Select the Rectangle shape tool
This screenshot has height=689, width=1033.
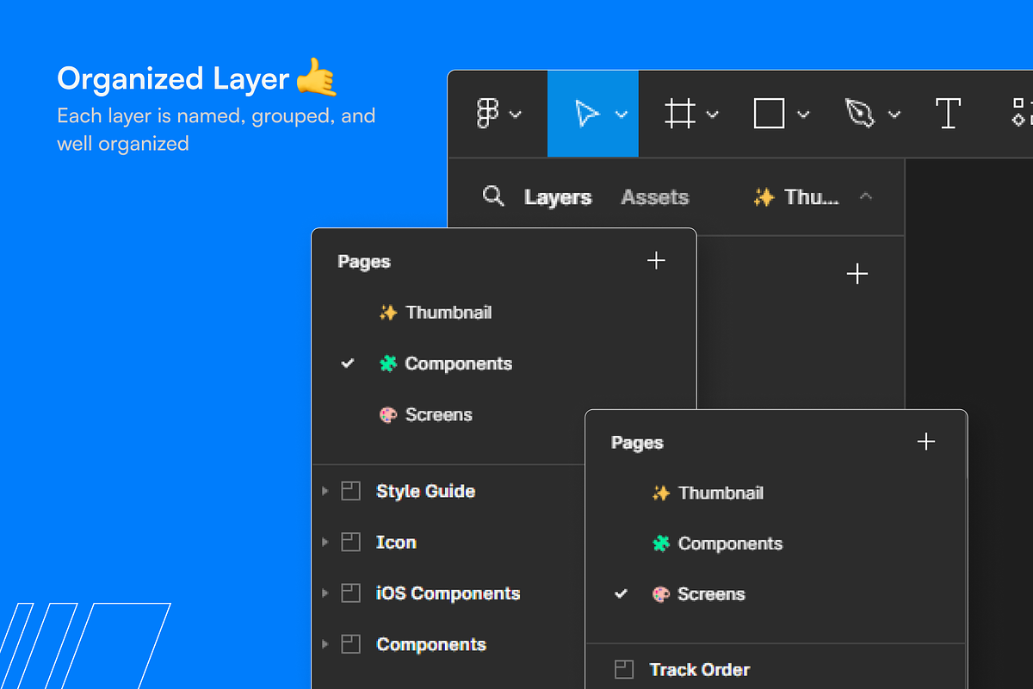coord(769,114)
